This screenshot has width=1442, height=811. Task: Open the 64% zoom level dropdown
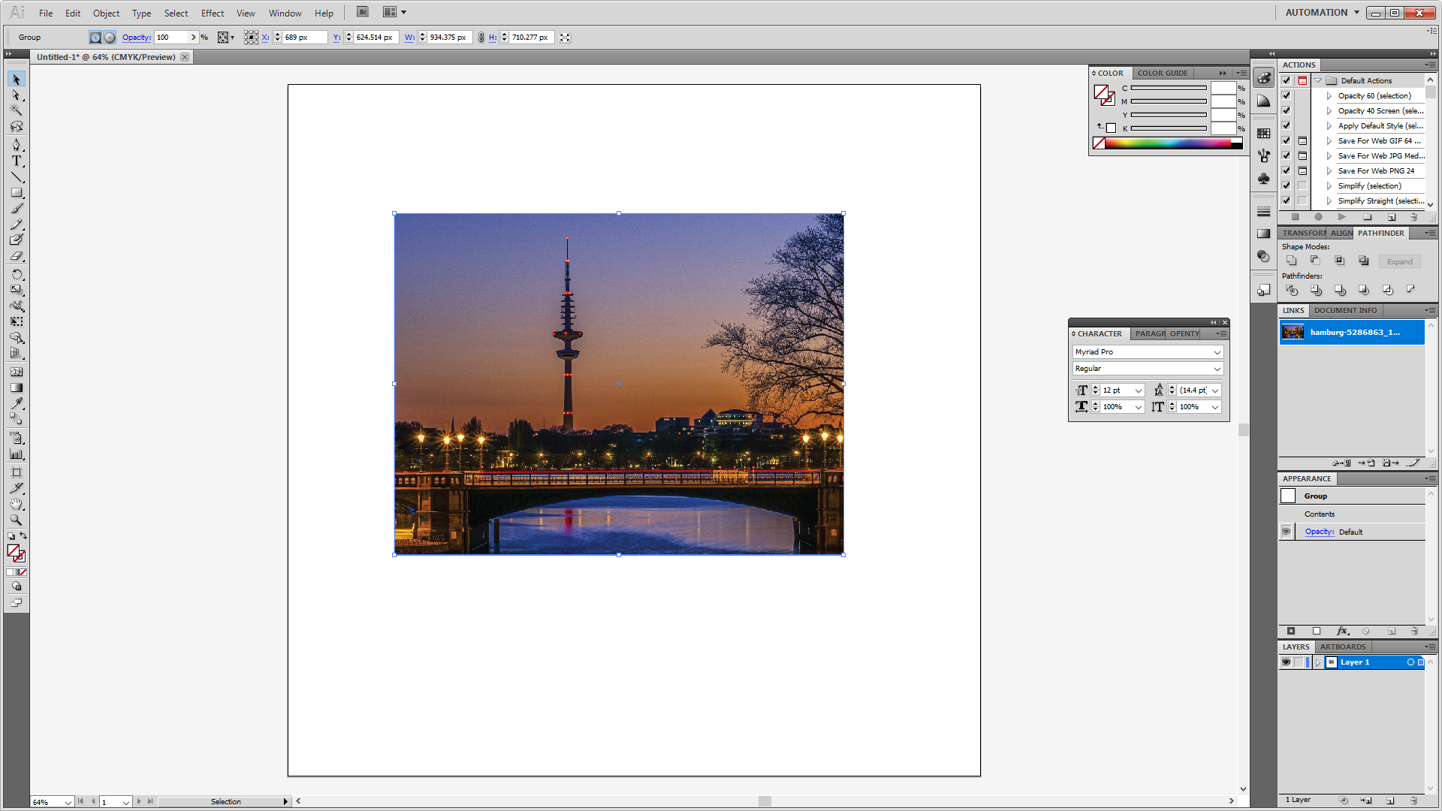click(68, 802)
